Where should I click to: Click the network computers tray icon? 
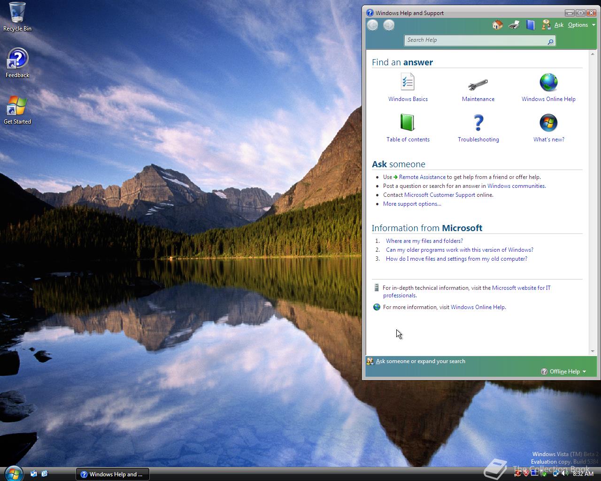[x=555, y=474]
